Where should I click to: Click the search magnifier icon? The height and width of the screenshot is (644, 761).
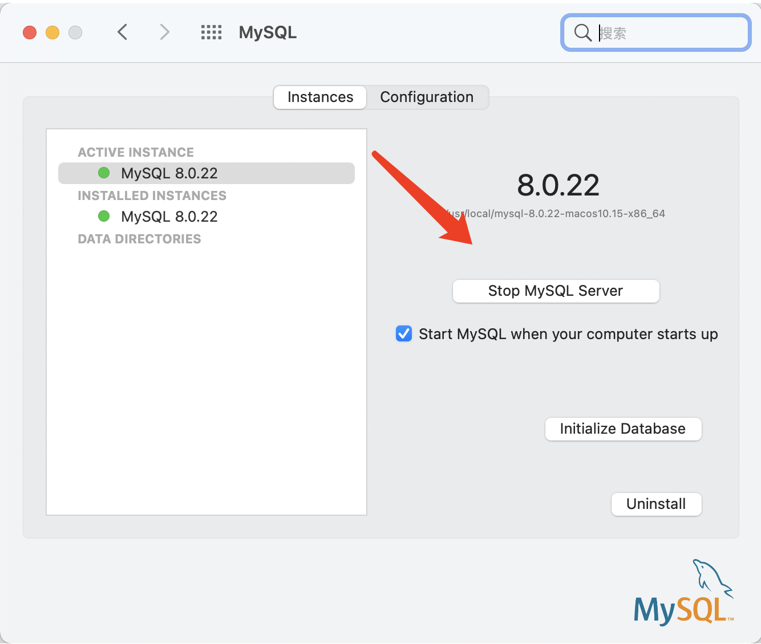(582, 32)
